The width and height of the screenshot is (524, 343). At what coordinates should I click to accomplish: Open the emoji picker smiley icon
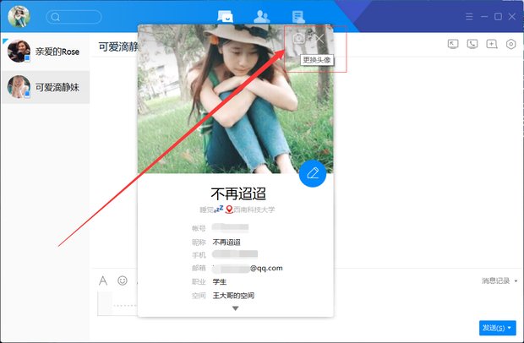[123, 280]
